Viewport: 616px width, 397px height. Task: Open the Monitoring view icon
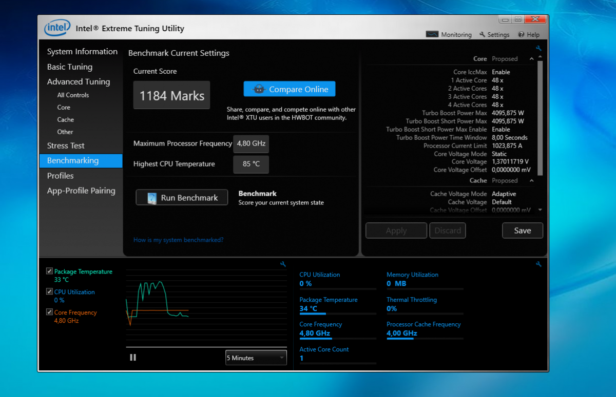tap(432, 34)
